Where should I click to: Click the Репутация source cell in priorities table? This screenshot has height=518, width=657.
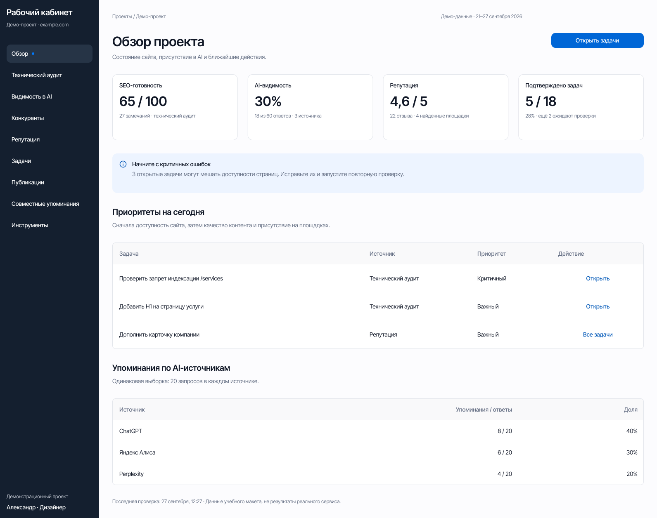(383, 334)
